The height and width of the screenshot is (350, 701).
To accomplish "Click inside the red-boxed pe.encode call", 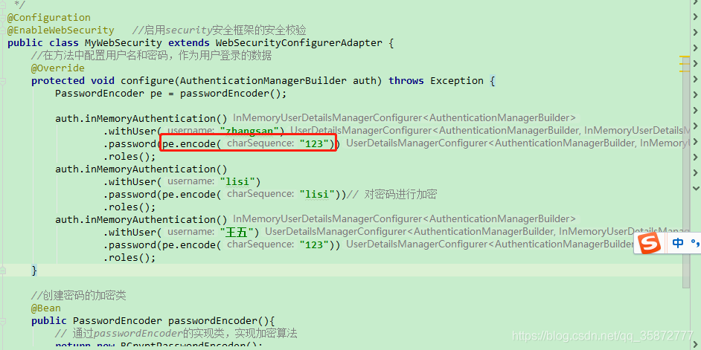I will click(x=248, y=143).
